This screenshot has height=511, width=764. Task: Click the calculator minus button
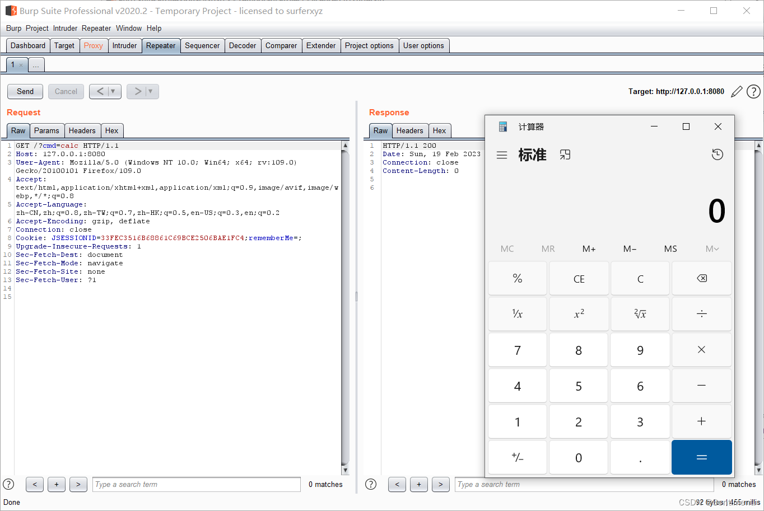tap(702, 386)
